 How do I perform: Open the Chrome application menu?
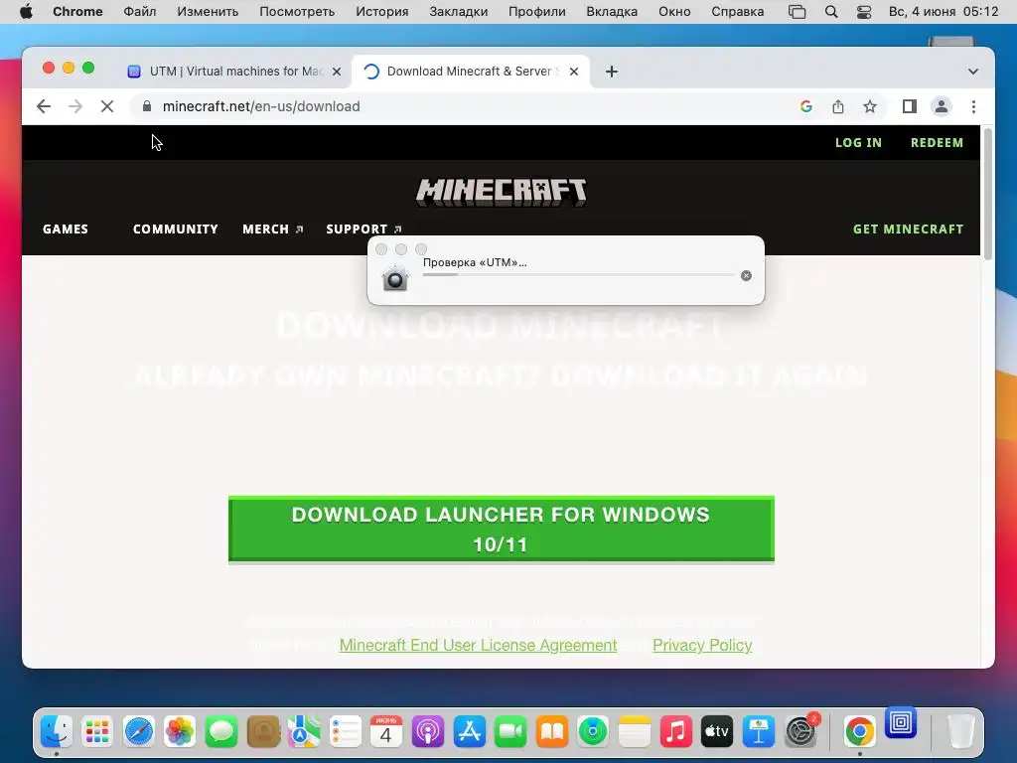point(77,12)
